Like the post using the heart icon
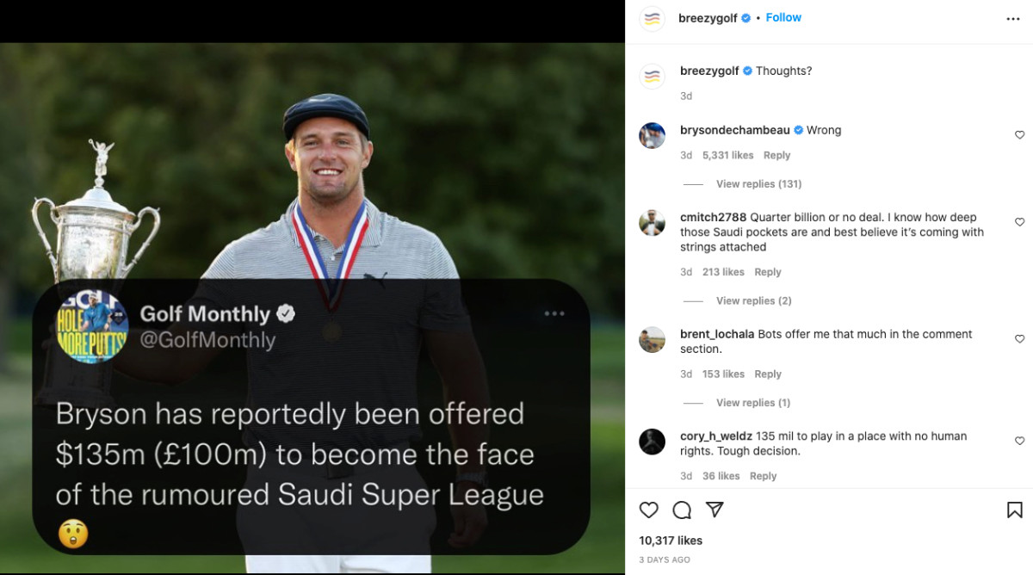1033x575 pixels. point(648,510)
